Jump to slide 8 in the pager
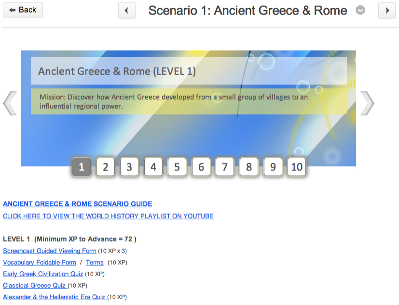 [x=249, y=167]
